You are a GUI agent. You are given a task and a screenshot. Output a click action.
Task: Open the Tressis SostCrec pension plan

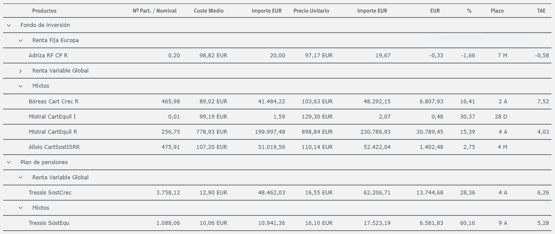(x=50, y=193)
